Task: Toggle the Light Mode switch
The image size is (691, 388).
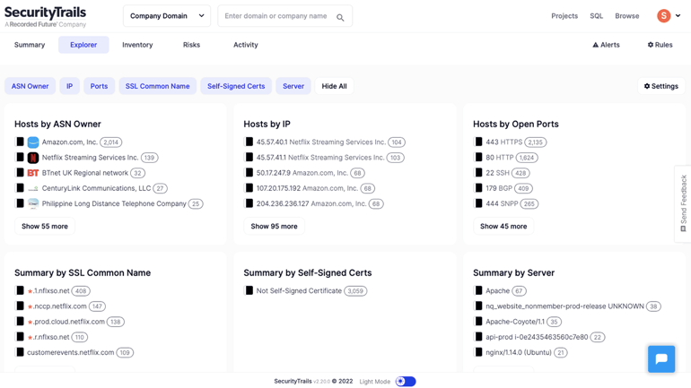Action: [406, 382]
